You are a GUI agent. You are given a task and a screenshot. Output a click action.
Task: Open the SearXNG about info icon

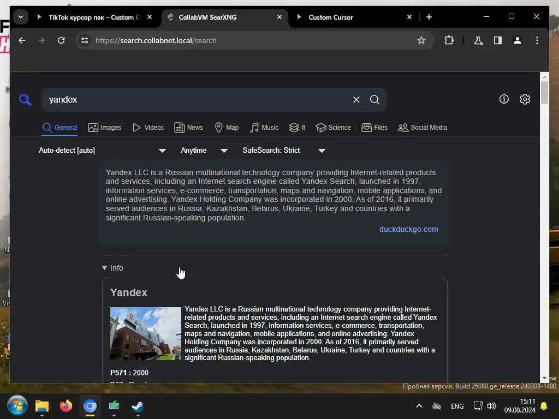(504, 99)
